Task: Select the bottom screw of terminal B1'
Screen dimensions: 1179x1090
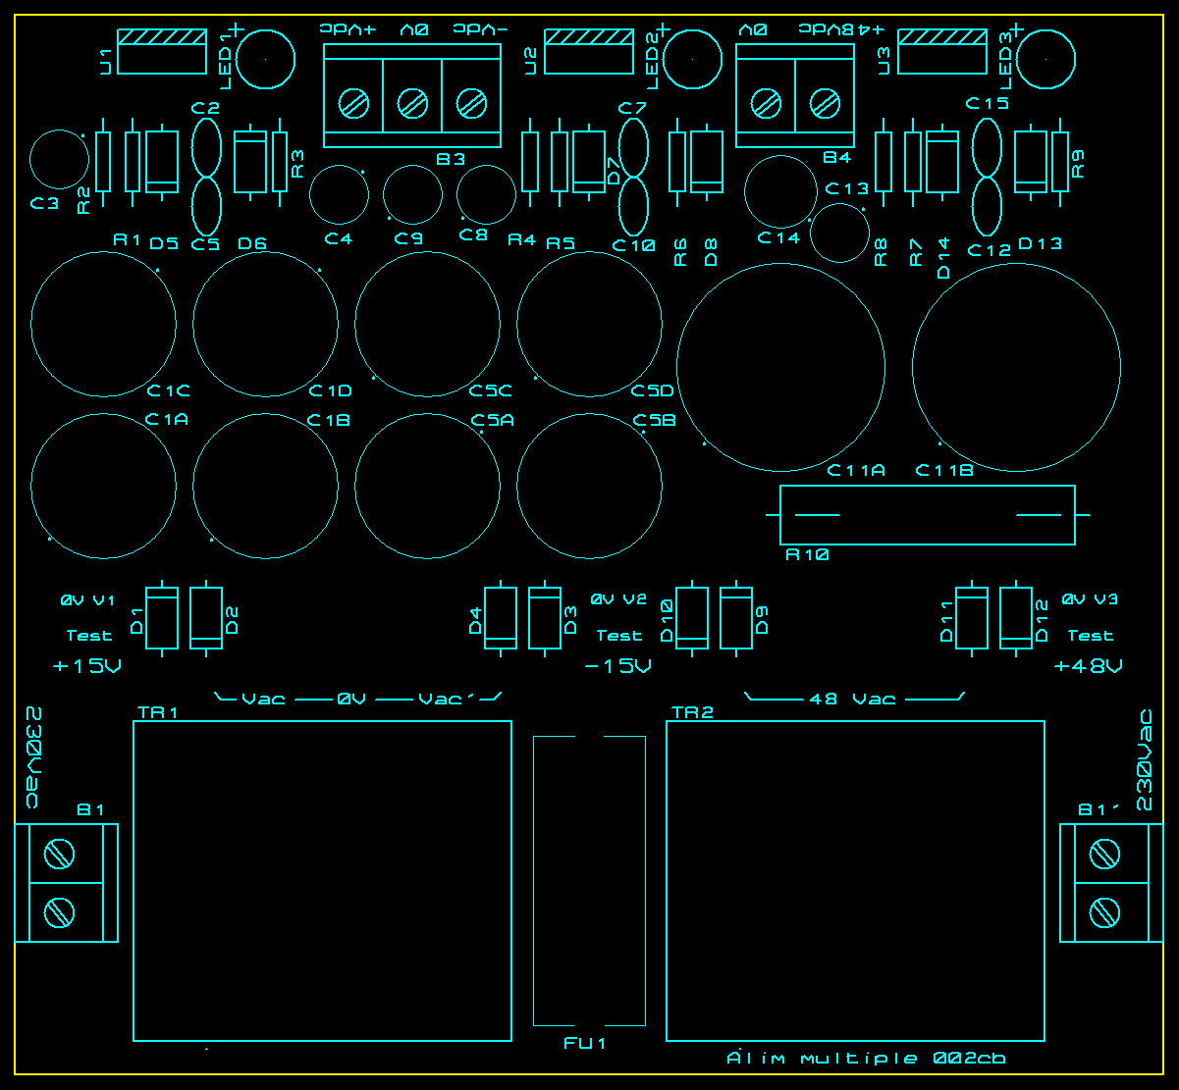Action: (1105, 913)
